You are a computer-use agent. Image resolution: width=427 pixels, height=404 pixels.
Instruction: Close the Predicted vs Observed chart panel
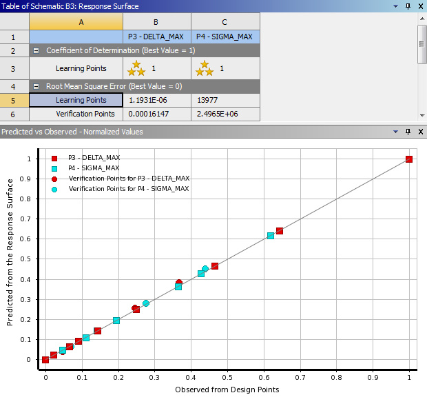click(419, 131)
